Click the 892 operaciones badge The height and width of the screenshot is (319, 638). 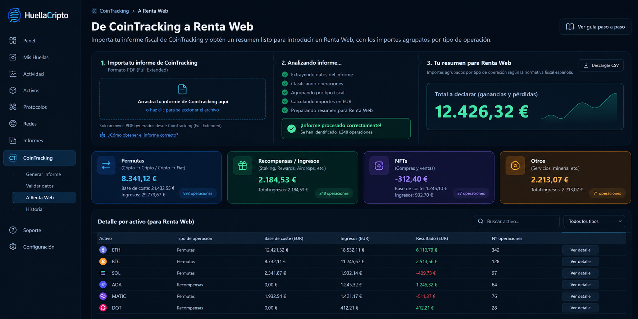point(198,193)
